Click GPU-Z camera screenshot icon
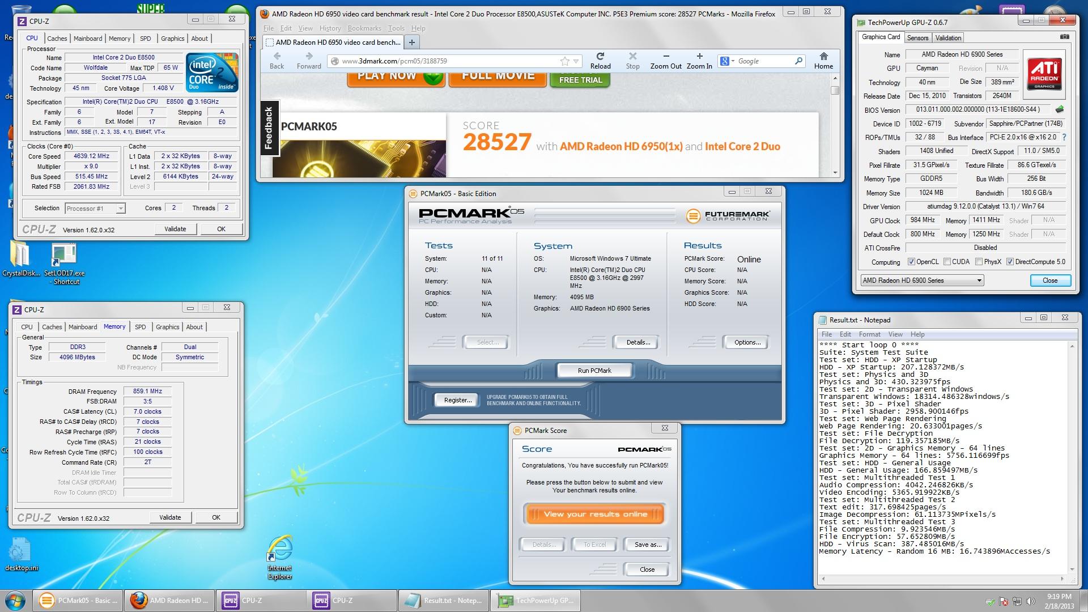The image size is (1088, 612). click(1065, 37)
